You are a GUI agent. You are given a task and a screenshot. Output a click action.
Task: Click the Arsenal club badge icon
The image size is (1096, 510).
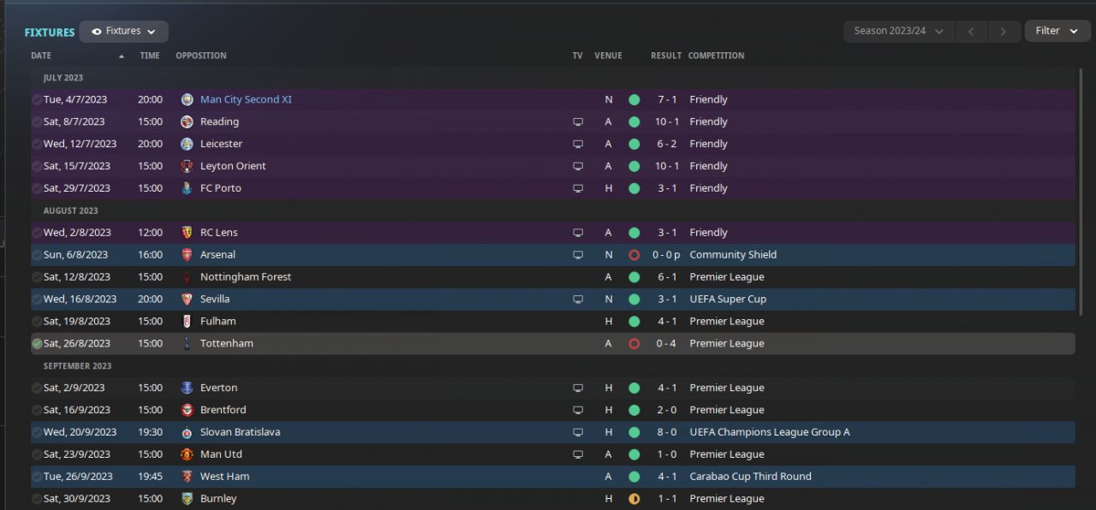click(x=188, y=255)
